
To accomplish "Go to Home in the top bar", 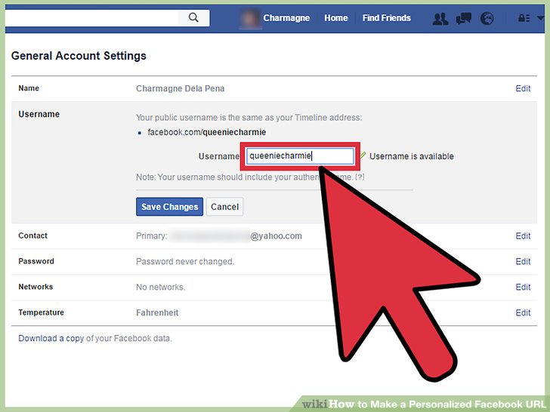I will (x=335, y=18).
